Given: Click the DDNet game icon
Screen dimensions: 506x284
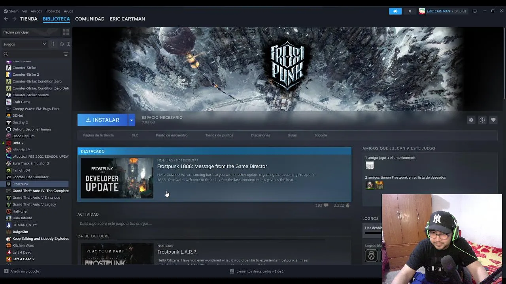Looking at the screenshot, I should point(9,116).
